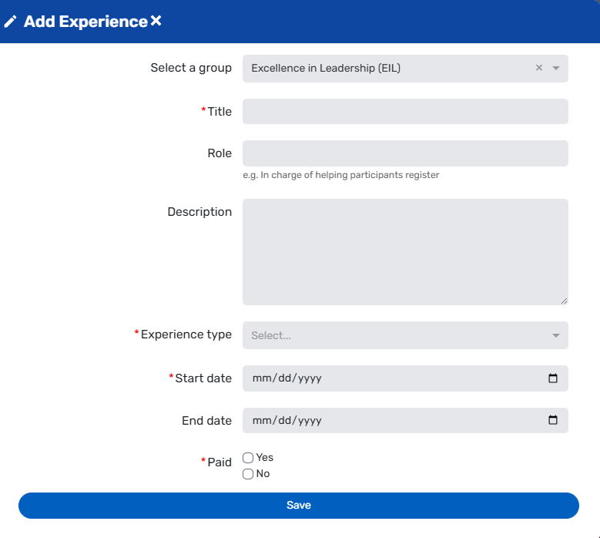The height and width of the screenshot is (538, 600).
Task: Click the Description resize handle corner
Action: coord(564,301)
